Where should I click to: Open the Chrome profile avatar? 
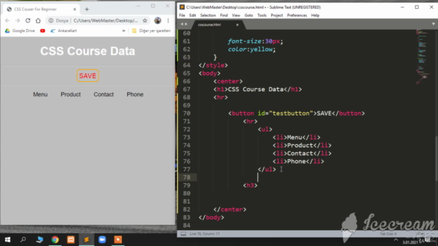click(x=157, y=20)
